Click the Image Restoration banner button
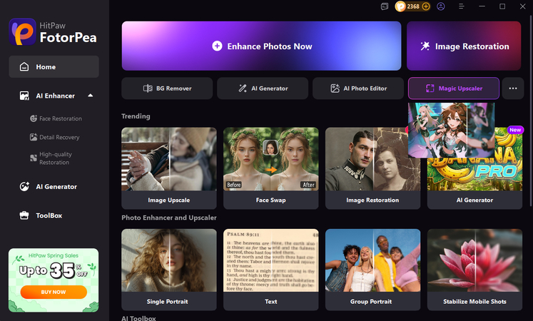This screenshot has height=321, width=533. 464,46
